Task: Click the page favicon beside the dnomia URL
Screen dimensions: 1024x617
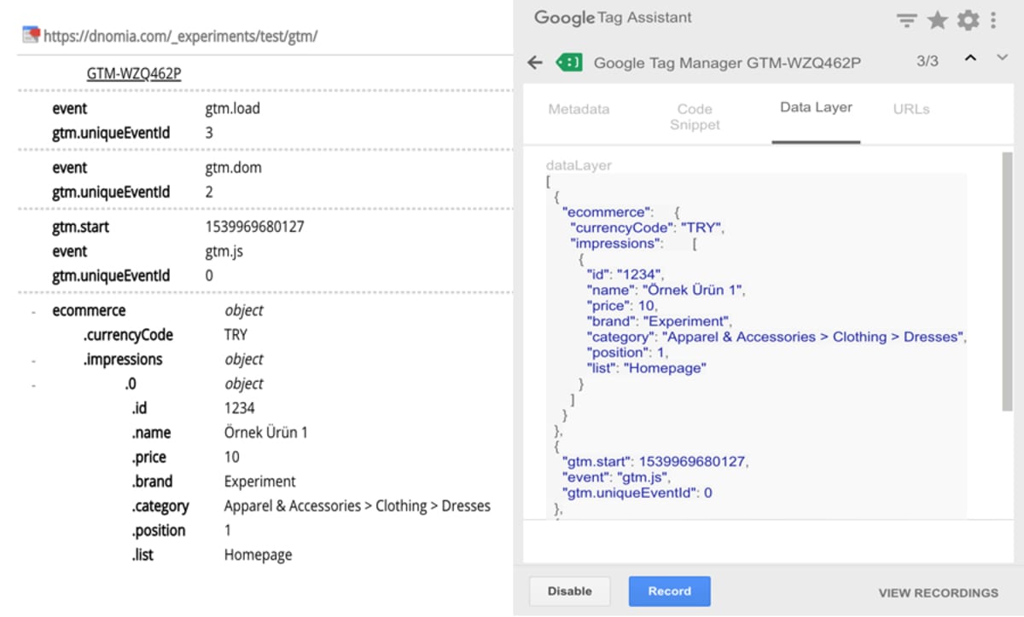Action: pos(31,35)
